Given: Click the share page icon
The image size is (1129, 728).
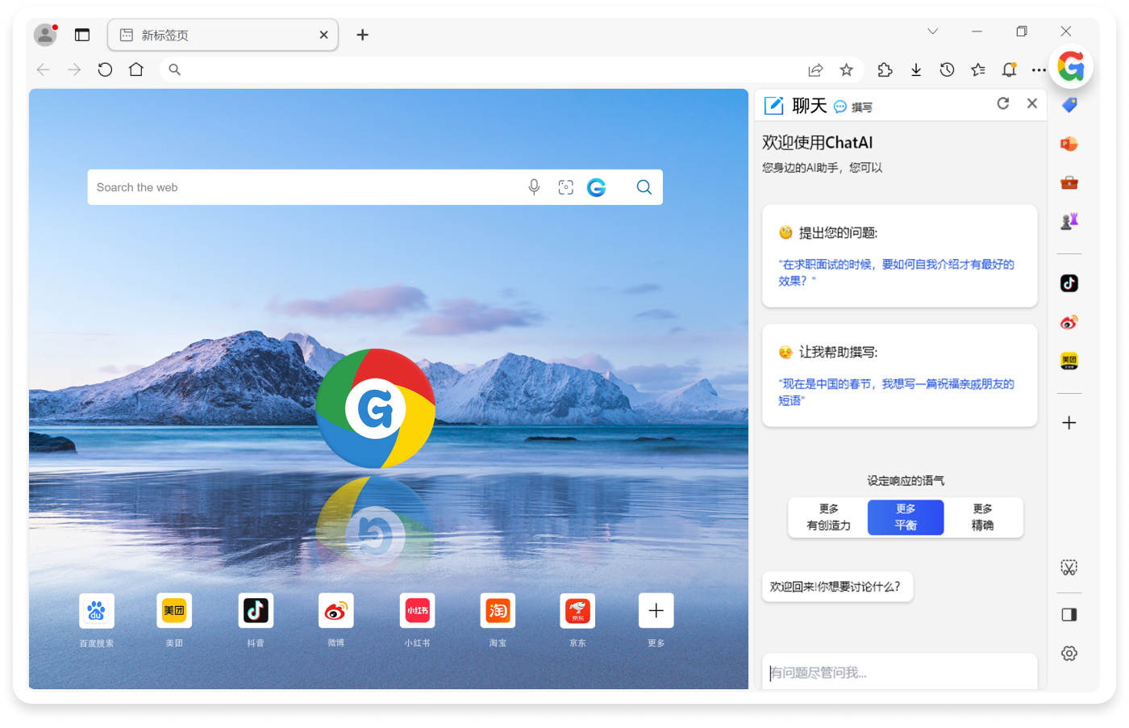Looking at the screenshot, I should pyautogui.click(x=815, y=70).
